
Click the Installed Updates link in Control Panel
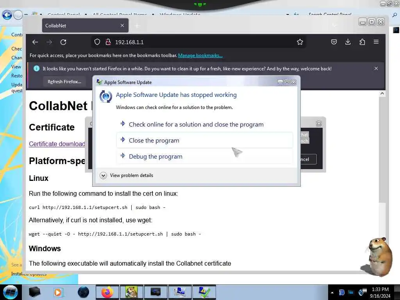29,274
